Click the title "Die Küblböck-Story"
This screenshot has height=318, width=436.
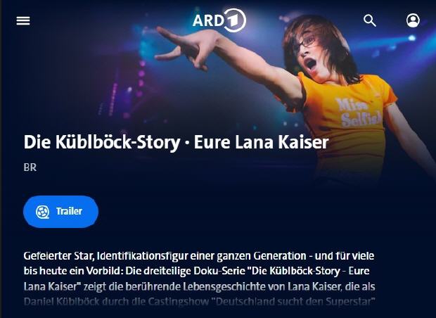[x=102, y=142]
